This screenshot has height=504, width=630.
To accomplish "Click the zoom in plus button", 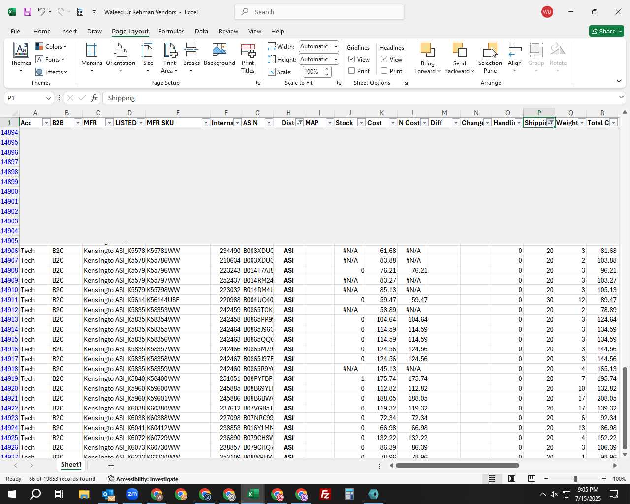I will point(604,479).
